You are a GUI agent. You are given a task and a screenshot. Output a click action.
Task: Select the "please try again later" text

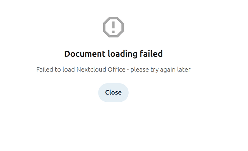coord(160,70)
